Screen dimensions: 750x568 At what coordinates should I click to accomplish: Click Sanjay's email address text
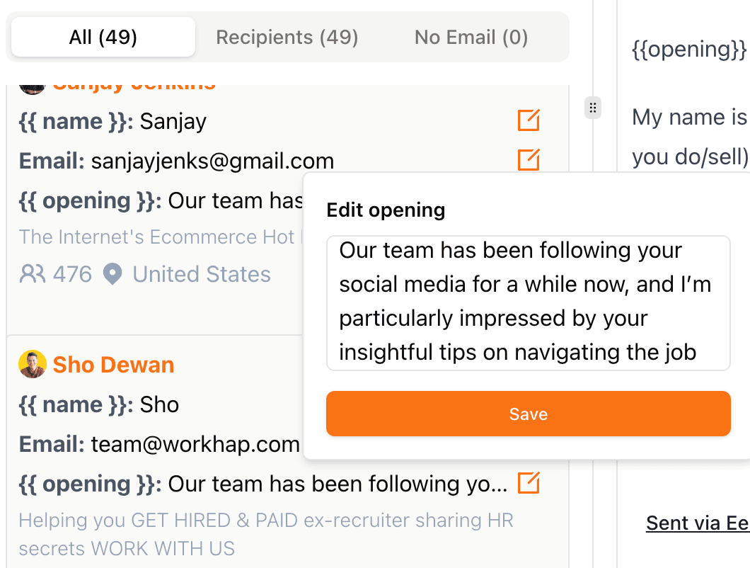pos(212,160)
